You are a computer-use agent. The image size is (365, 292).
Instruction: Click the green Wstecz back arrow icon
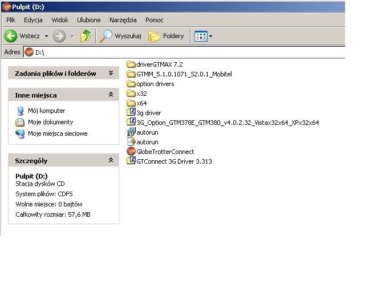point(11,36)
